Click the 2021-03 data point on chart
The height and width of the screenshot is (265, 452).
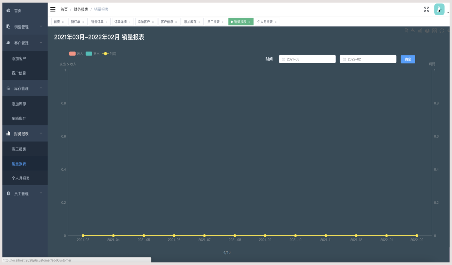(x=83, y=235)
